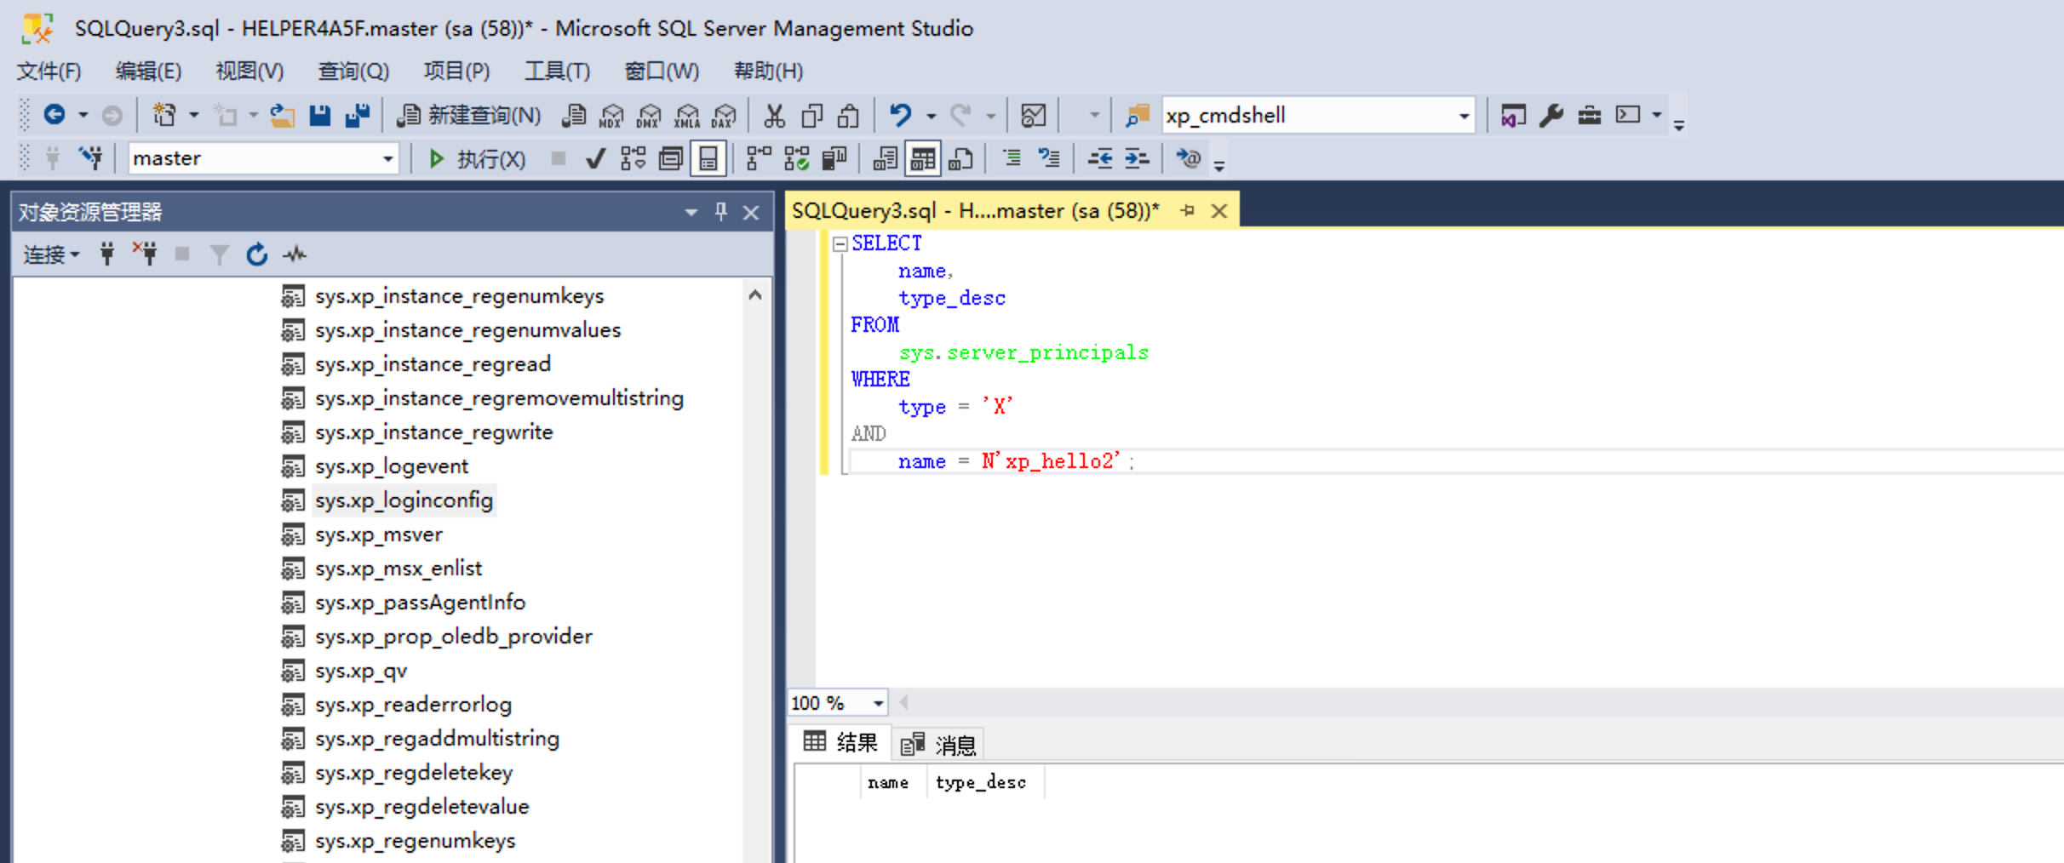
Task: Click the Save file icon
Action: 319,115
